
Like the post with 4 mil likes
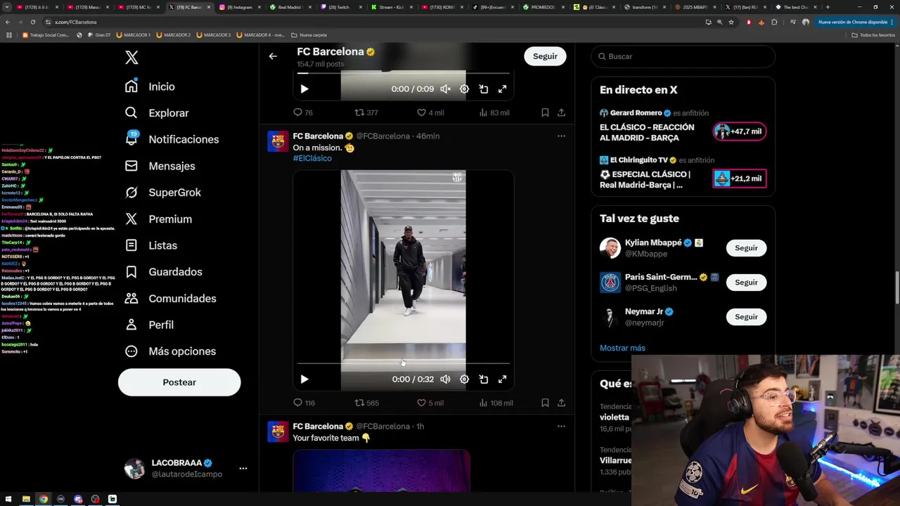coord(430,112)
